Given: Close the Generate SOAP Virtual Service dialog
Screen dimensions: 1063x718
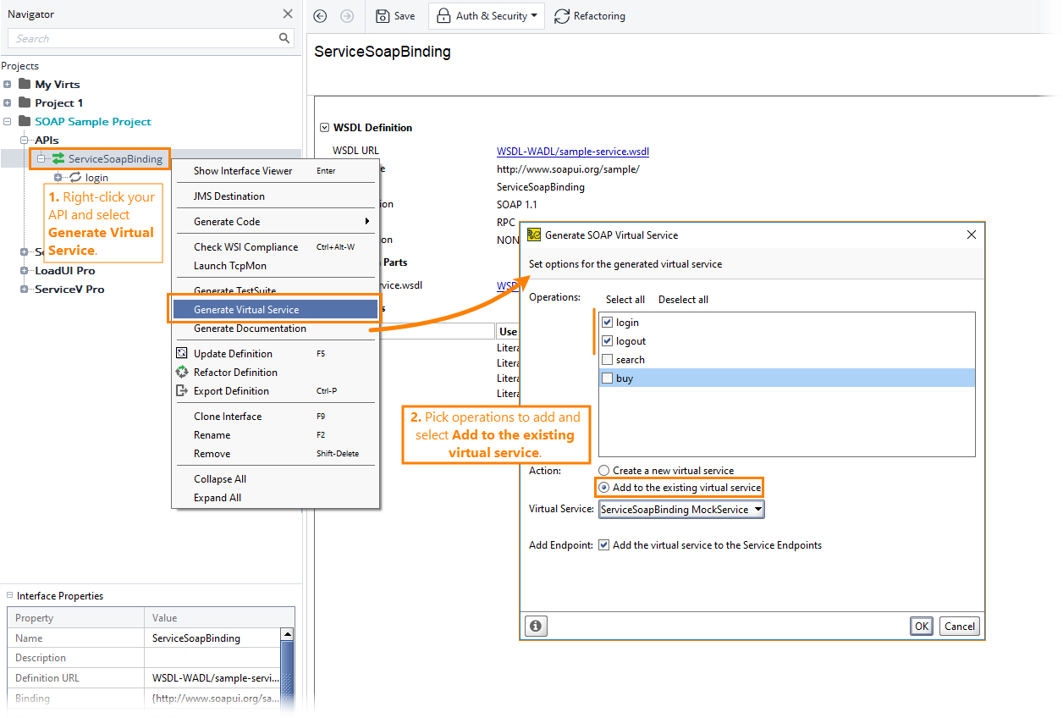Looking at the screenshot, I should click(x=972, y=235).
